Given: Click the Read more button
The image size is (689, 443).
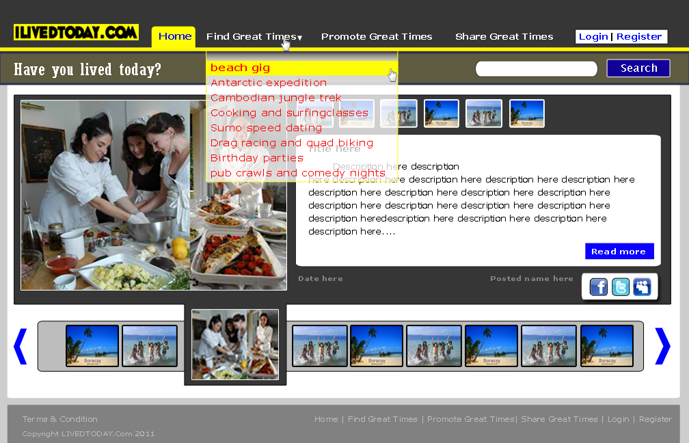Looking at the screenshot, I should [619, 251].
